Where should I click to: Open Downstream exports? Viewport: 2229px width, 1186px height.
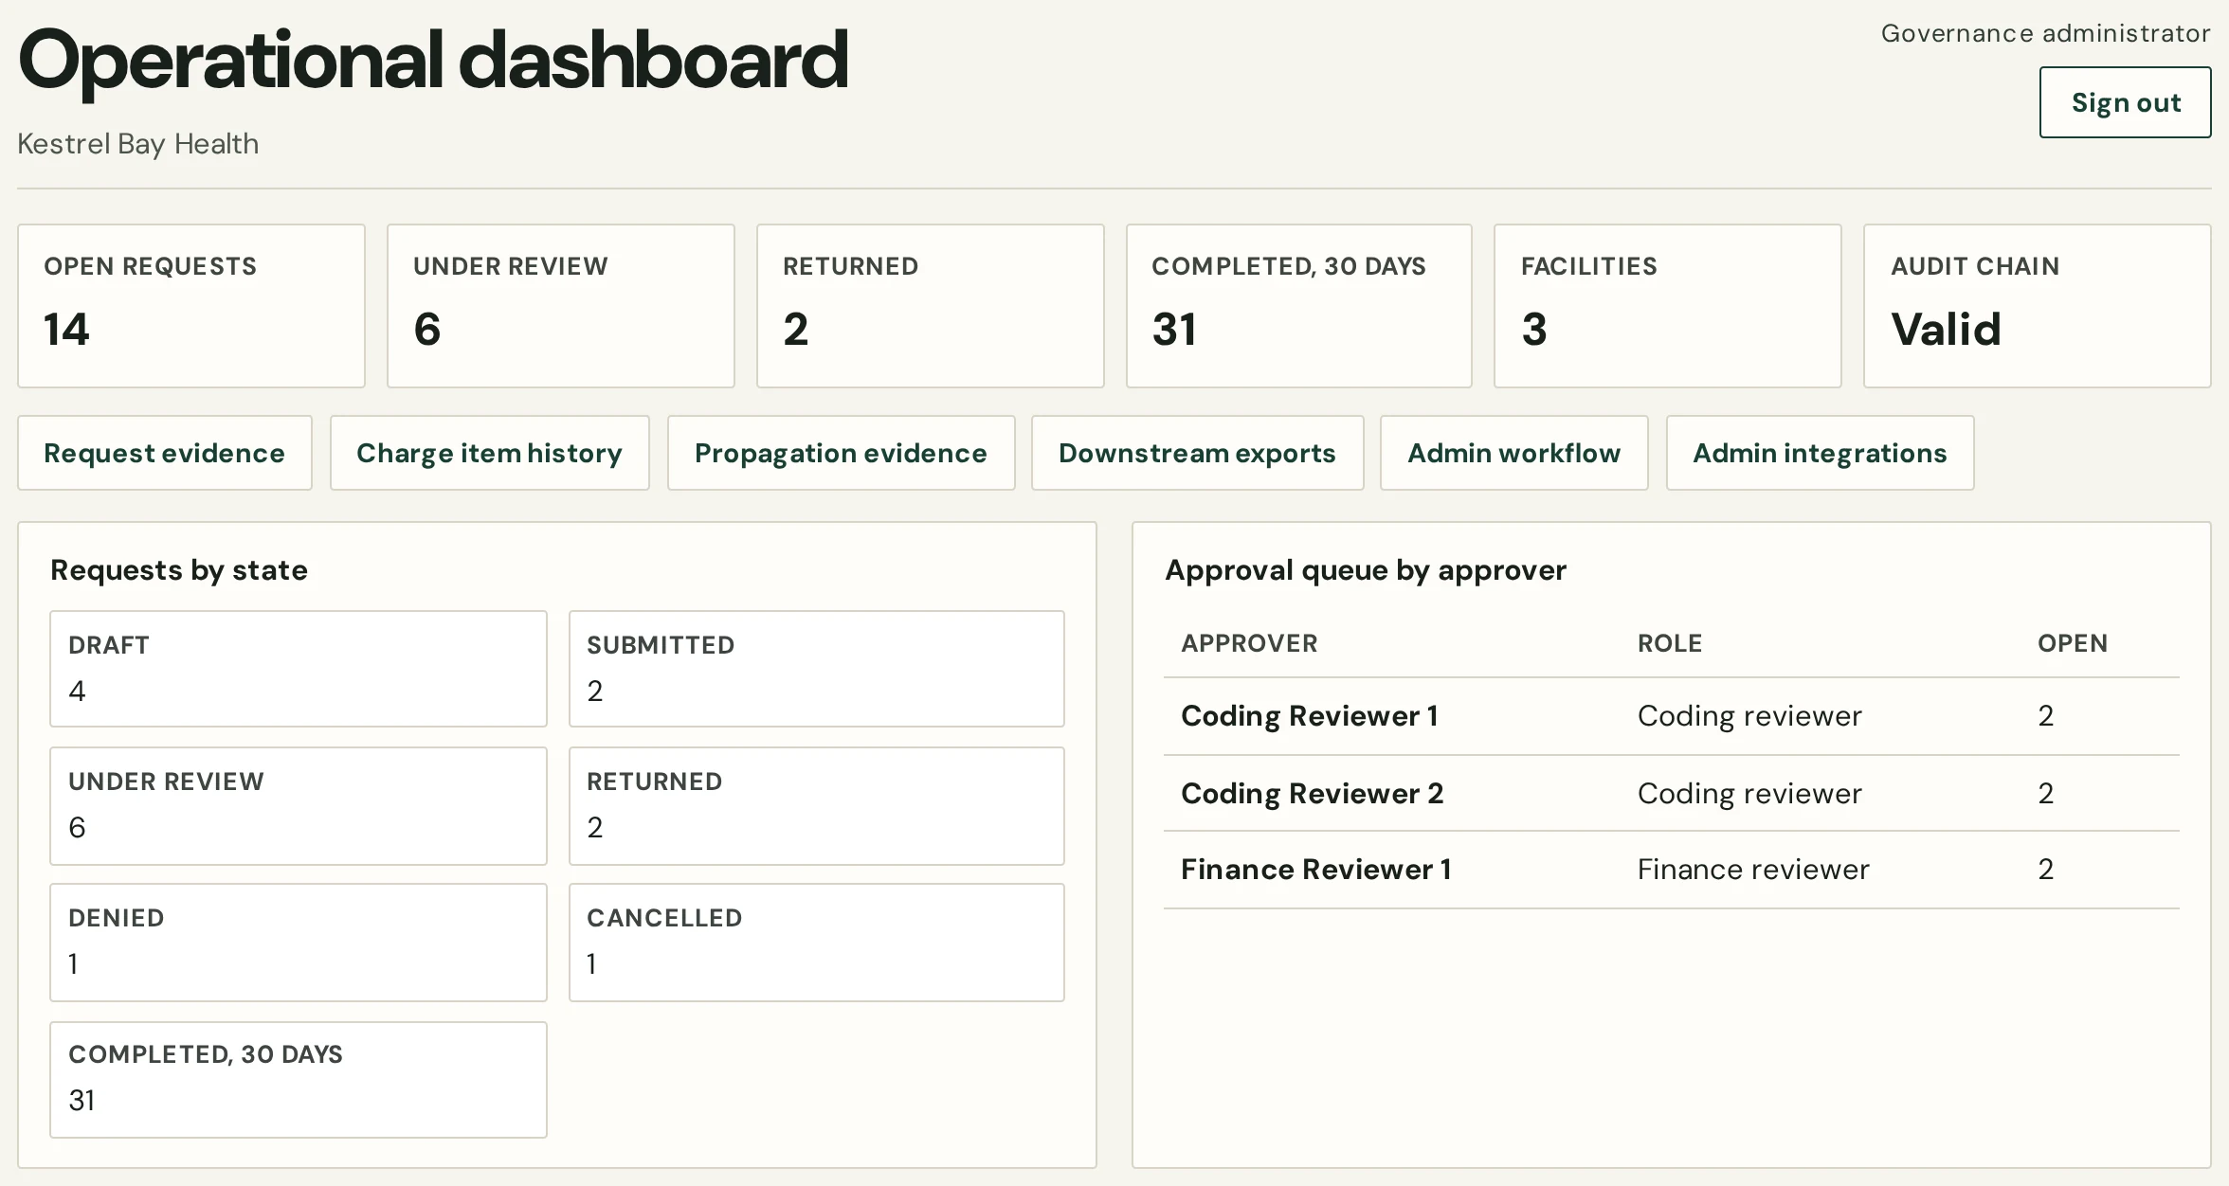click(x=1197, y=453)
